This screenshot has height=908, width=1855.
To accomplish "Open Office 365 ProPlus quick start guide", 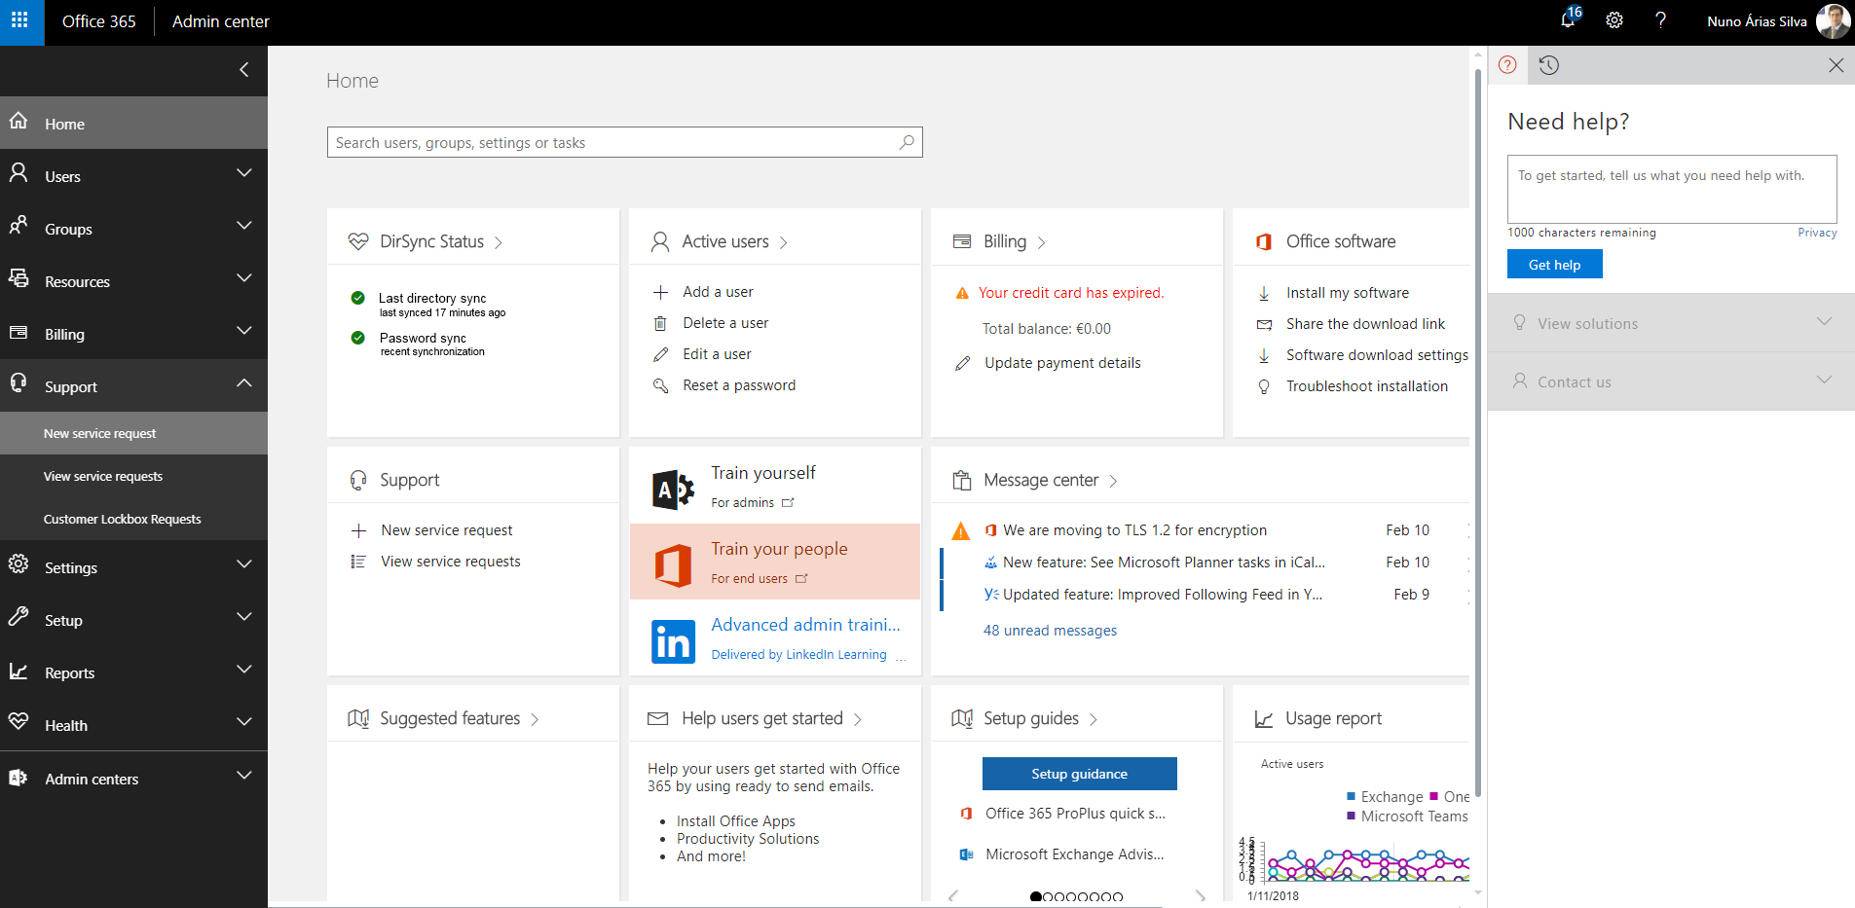I will [1075, 814].
